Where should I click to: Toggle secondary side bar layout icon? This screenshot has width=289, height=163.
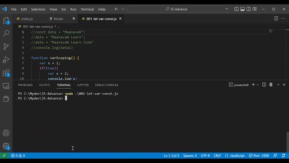[x=248, y=9]
